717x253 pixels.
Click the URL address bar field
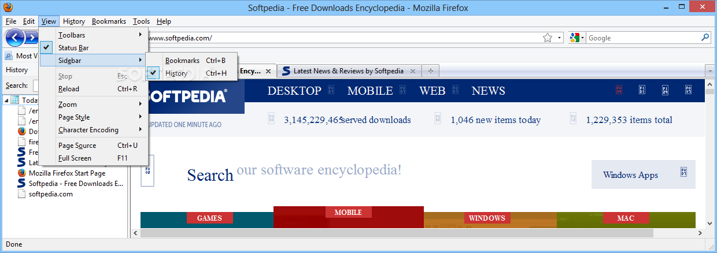point(344,38)
